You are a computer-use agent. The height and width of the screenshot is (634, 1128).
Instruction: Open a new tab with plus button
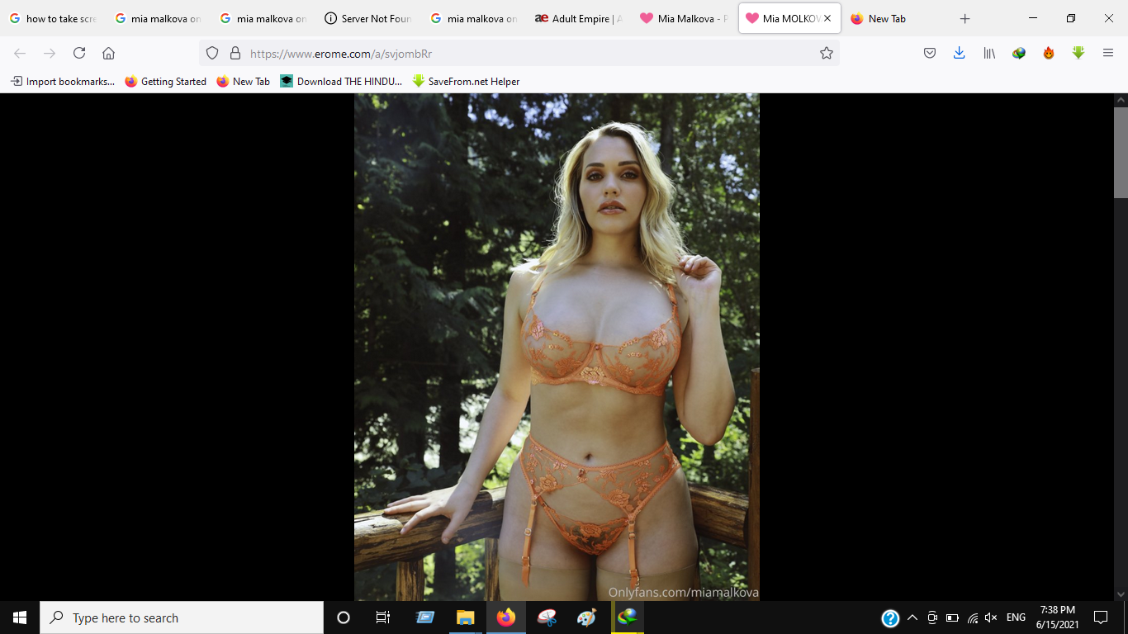click(x=964, y=18)
